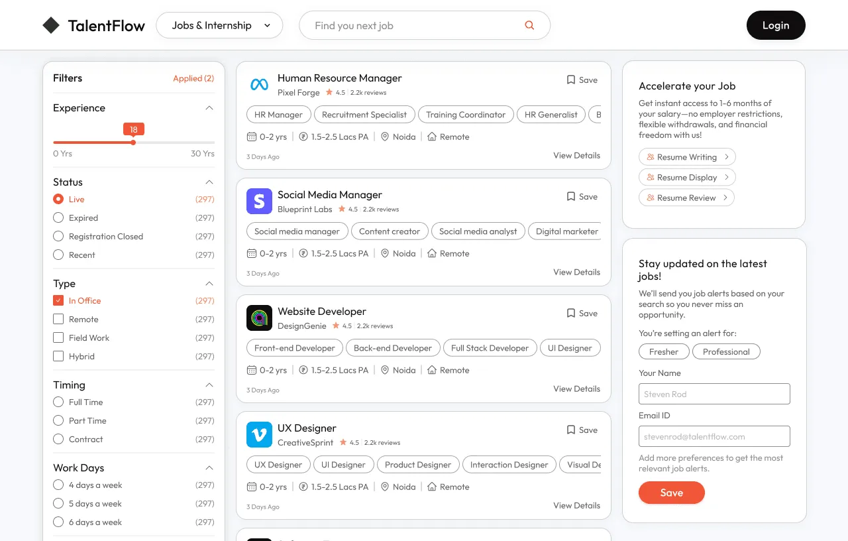Click the Blueprint Labs company logo

click(x=259, y=202)
